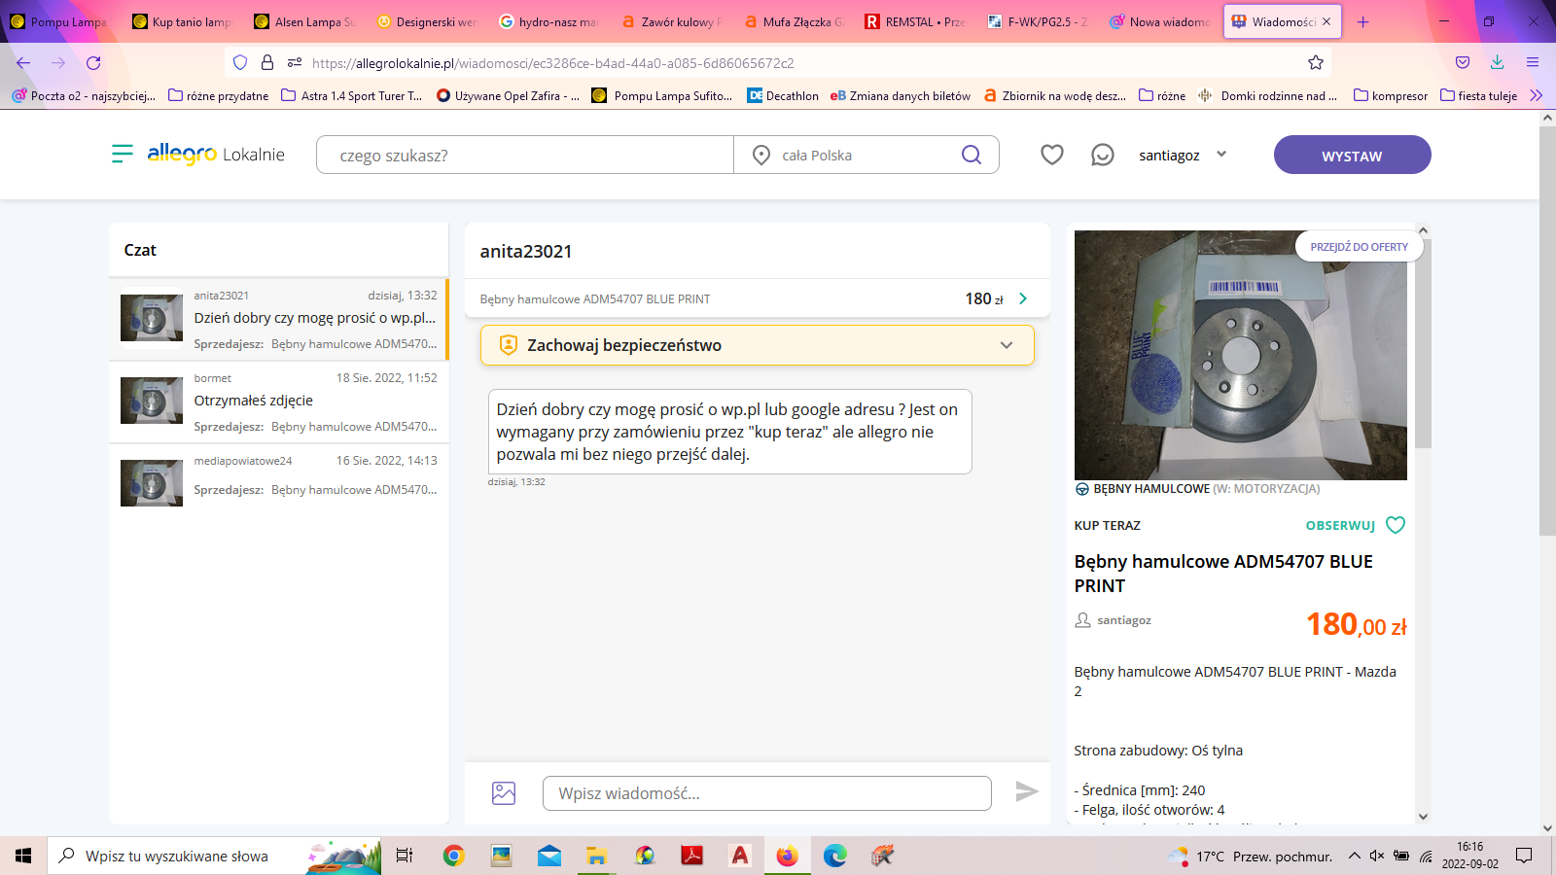Open the notification center icon
1556x875 pixels.
(x=1524, y=856)
